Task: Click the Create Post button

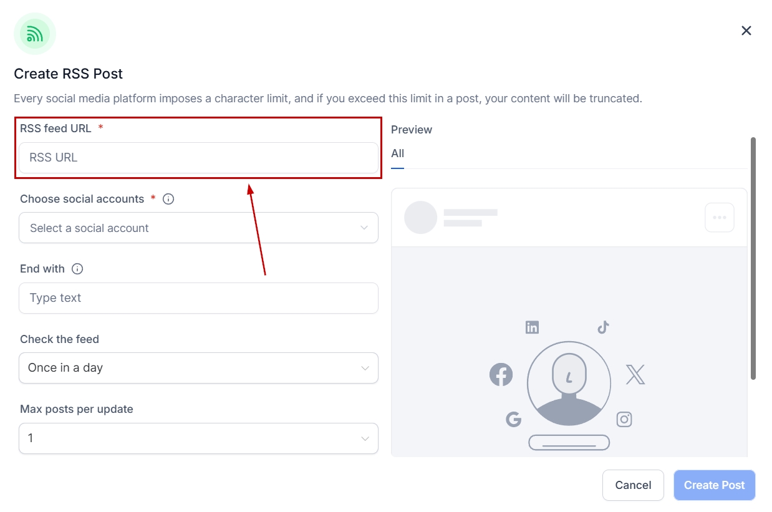Action: 714,485
